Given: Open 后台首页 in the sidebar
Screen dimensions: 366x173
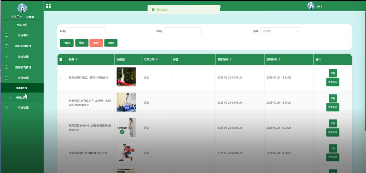Looking at the screenshot, I should tap(22, 25).
